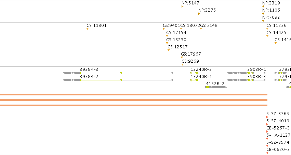Open the 5-SZ-3574 feature entry

coord(278,143)
